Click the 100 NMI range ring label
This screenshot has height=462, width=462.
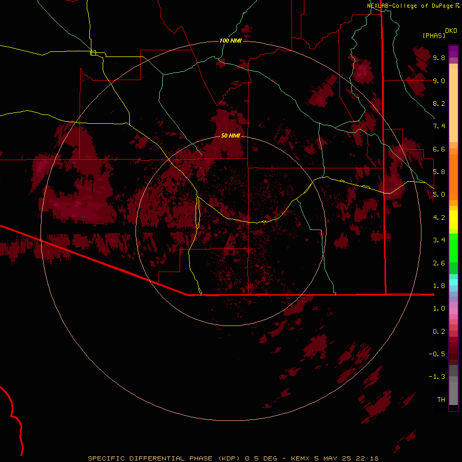tap(230, 41)
